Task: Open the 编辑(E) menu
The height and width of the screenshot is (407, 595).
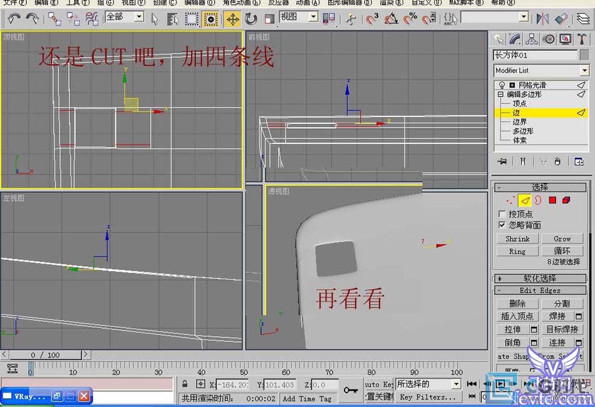Action: click(46, 3)
